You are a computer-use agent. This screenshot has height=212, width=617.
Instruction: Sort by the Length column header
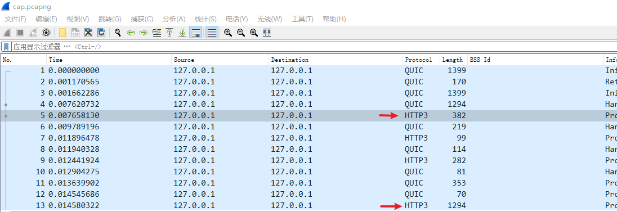pos(453,60)
